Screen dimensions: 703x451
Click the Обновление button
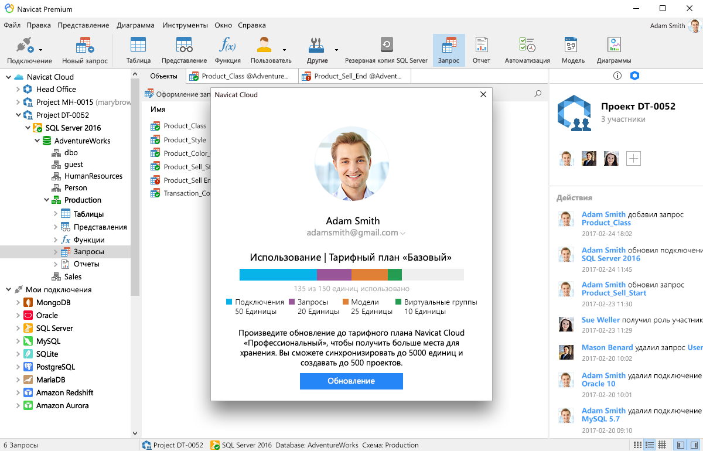pos(351,381)
